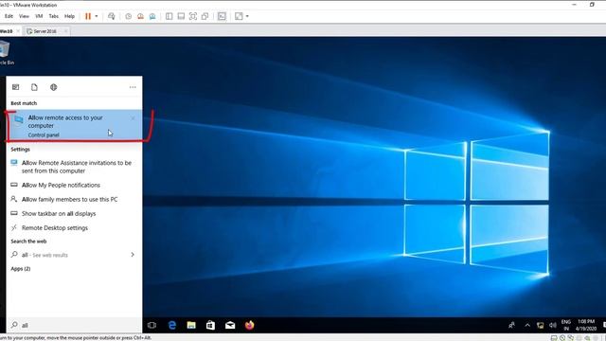Open Show taskbar on all displays setting
The image size is (606, 341).
click(74, 214)
